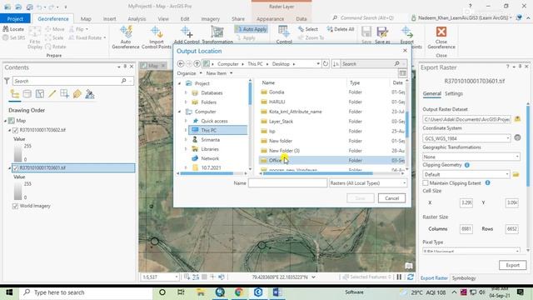Show List By Snapping view
Image resolution: width=533 pixels, height=300 pixels.
pos(65,94)
